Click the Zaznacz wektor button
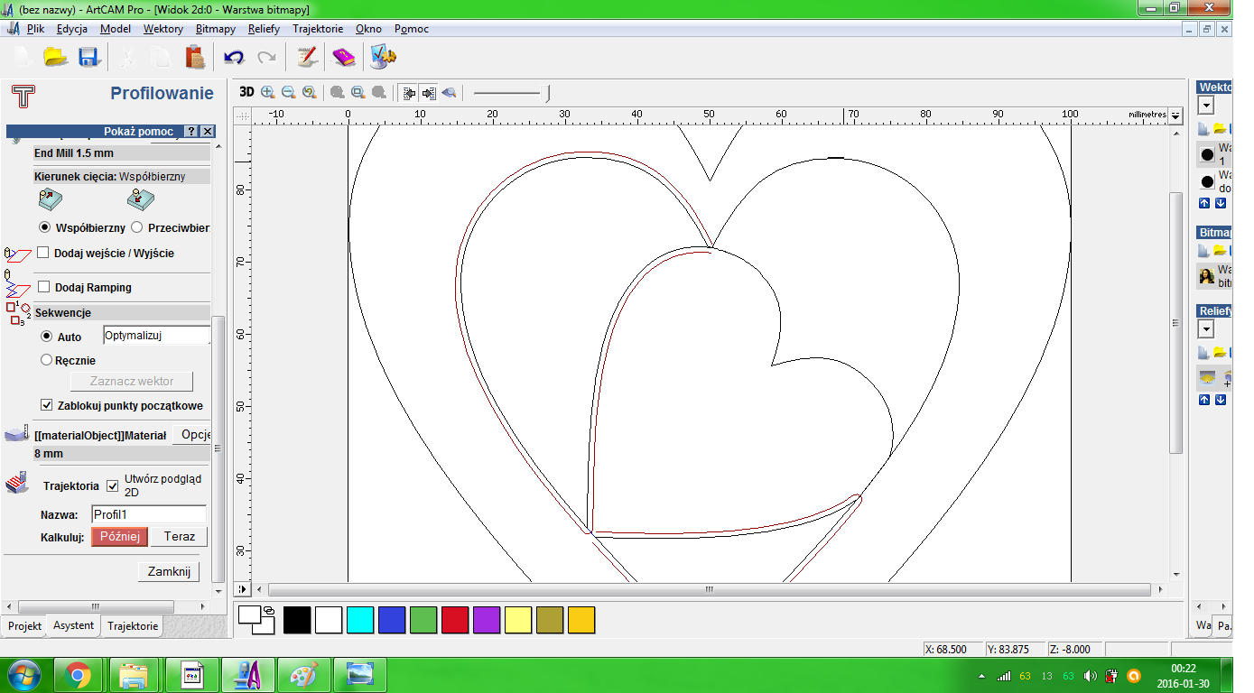This screenshot has width=1254, height=693. [x=132, y=381]
